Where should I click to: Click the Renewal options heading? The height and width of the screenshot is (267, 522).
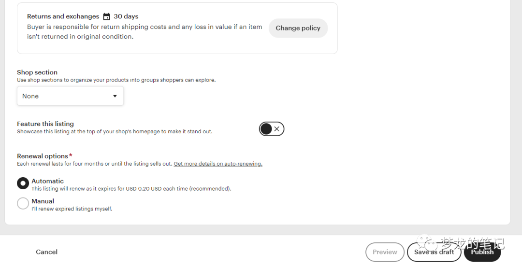coord(43,156)
